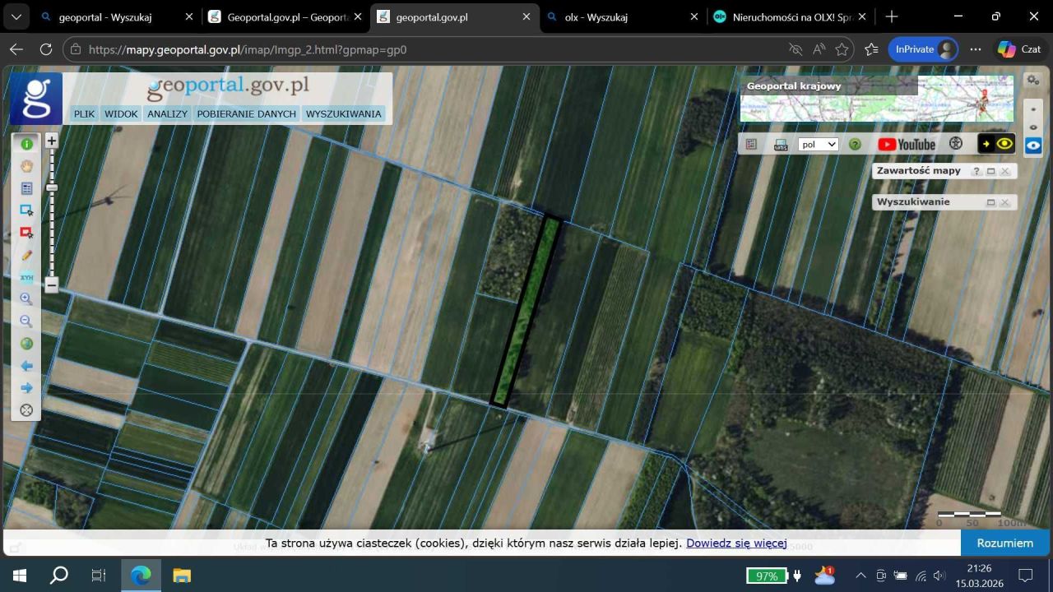This screenshot has height=592, width=1053.
Task: Open the Dowiedz się więcej link
Action: click(x=736, y=543)
